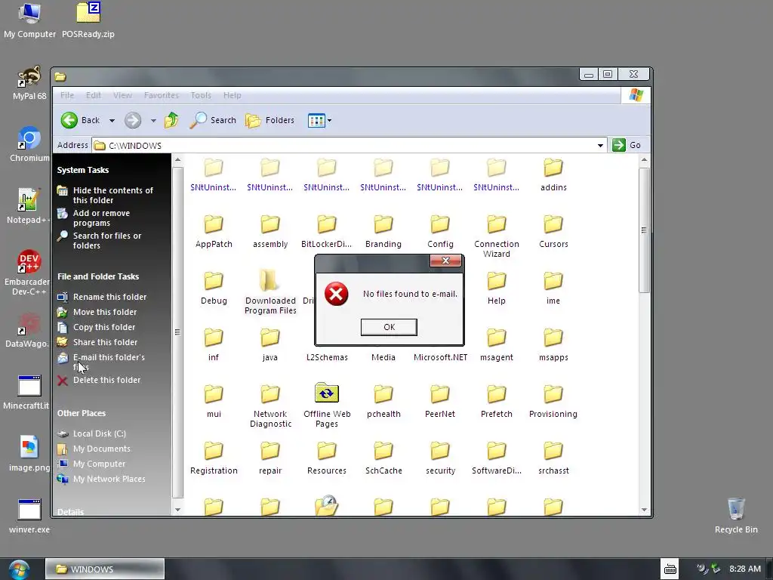The image size is (773, 580).
Task: Select the java folder
Action: 270,344
